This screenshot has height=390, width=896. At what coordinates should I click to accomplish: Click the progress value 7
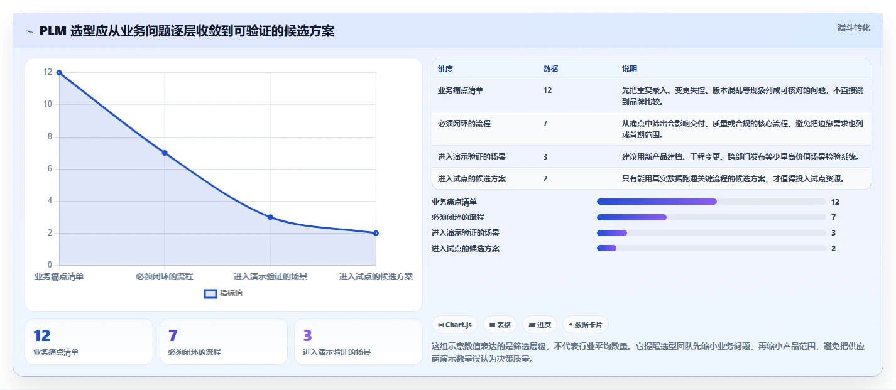833,217
